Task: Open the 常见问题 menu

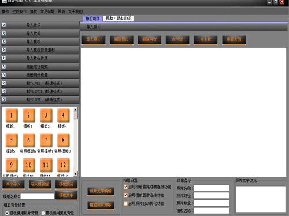Action: [47, 12]
